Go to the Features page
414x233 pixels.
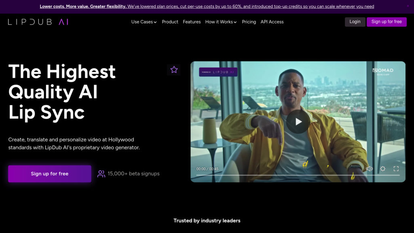click(x=192, y=22)
